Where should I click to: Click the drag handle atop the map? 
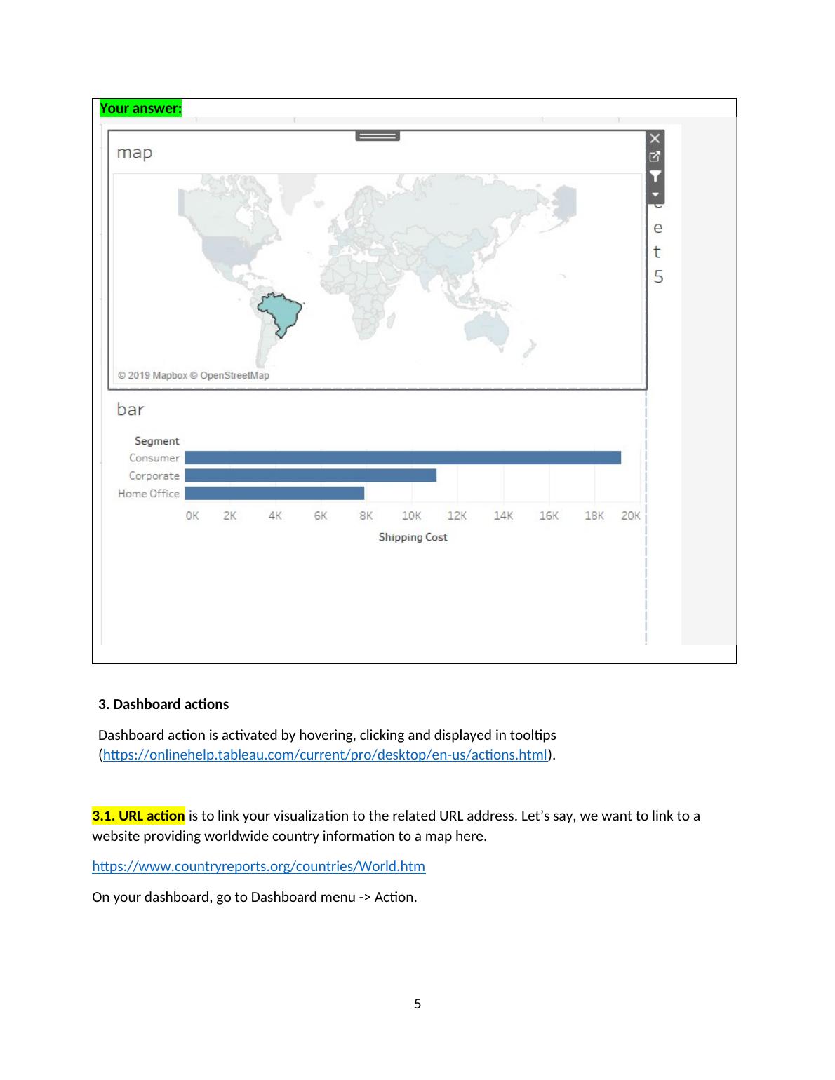(x=378, y=135)
